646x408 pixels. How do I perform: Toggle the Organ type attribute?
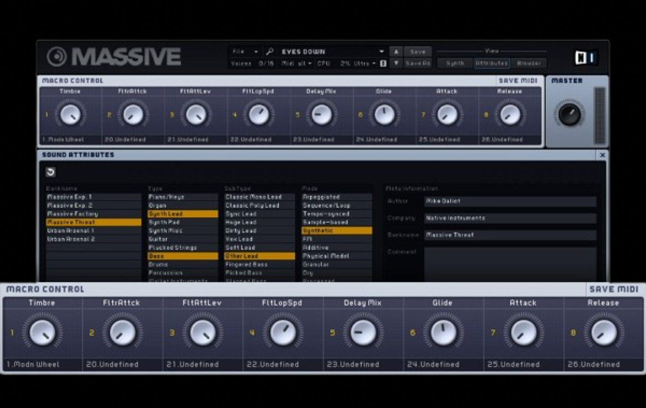183,205
